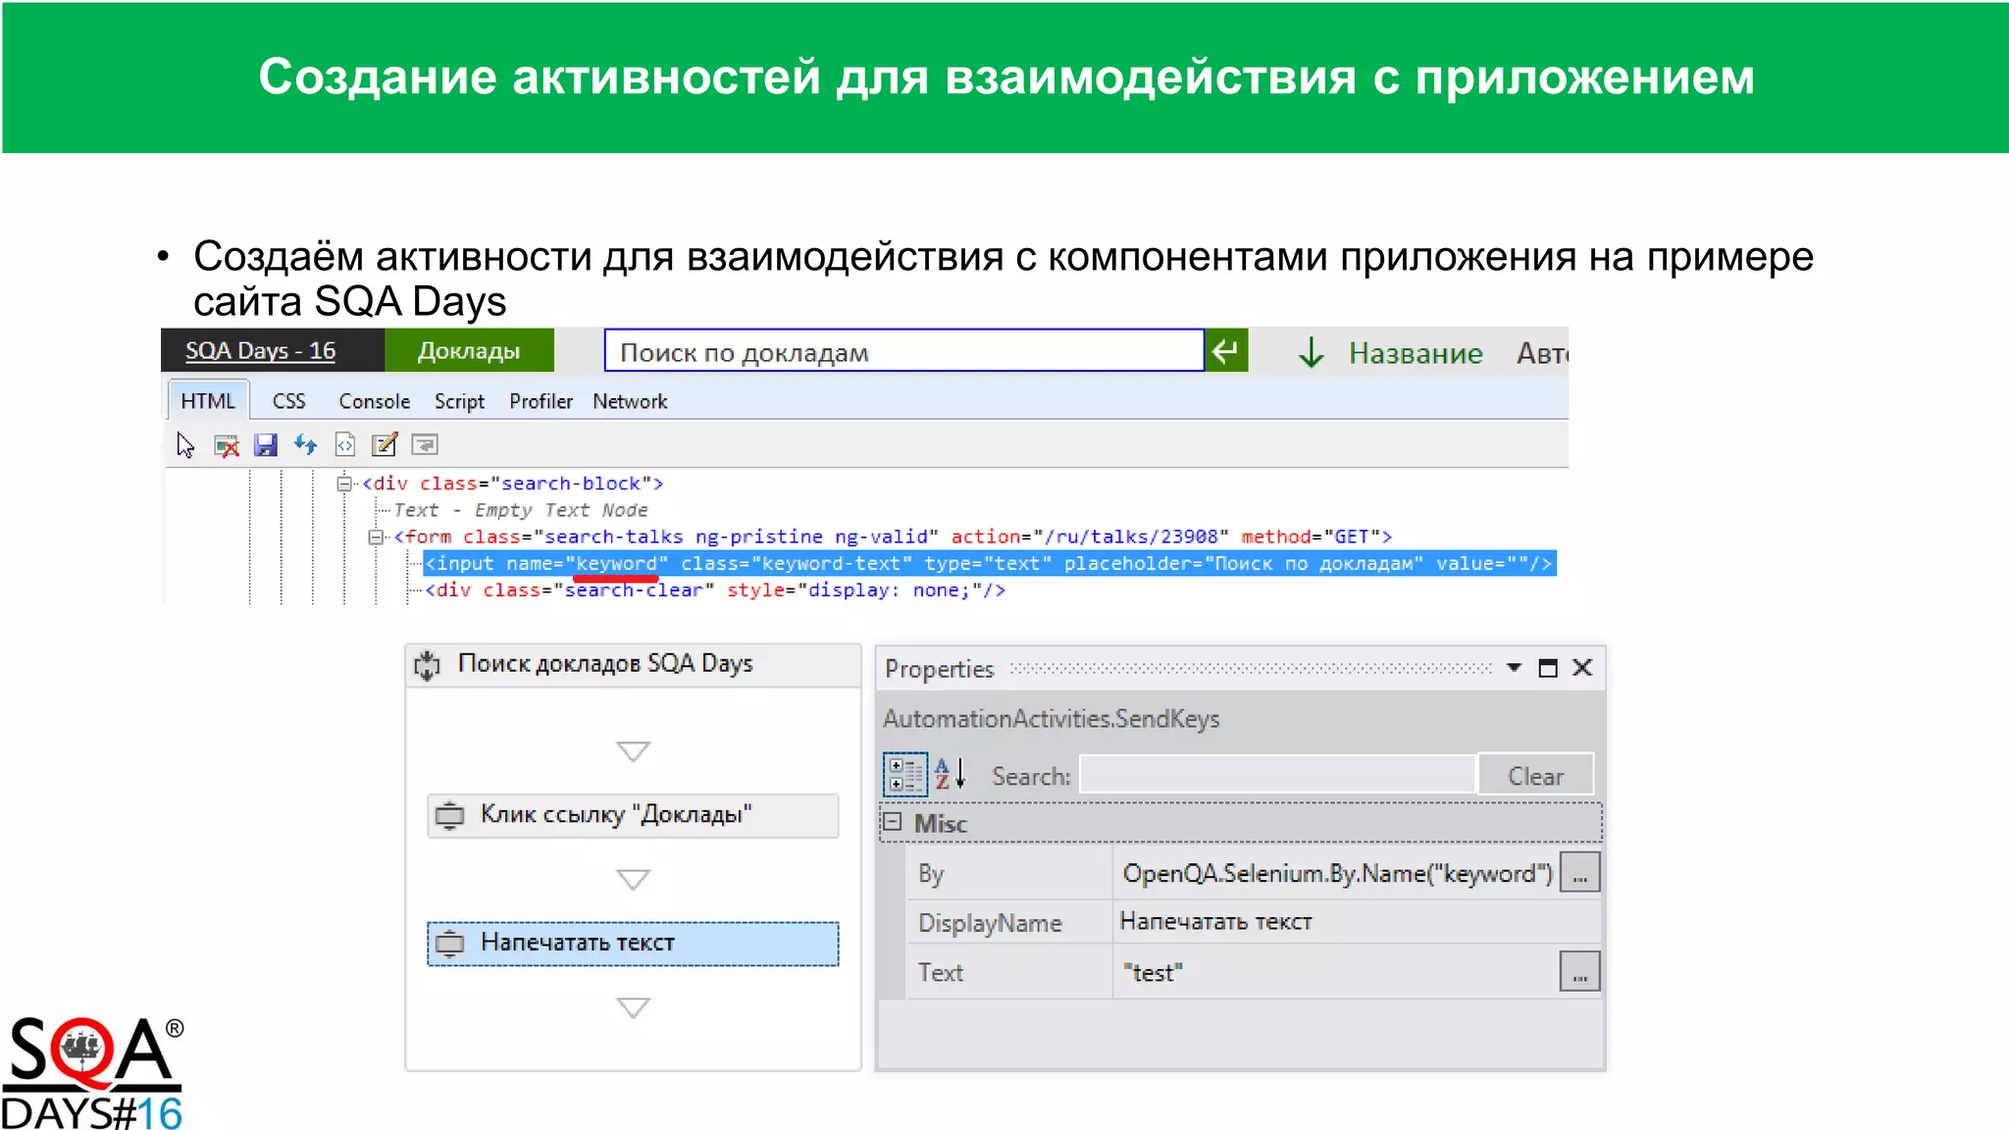Screen dimensions: 2009x1130
Task: Select the Напечатать текст activity
Action: pos(633,944)
